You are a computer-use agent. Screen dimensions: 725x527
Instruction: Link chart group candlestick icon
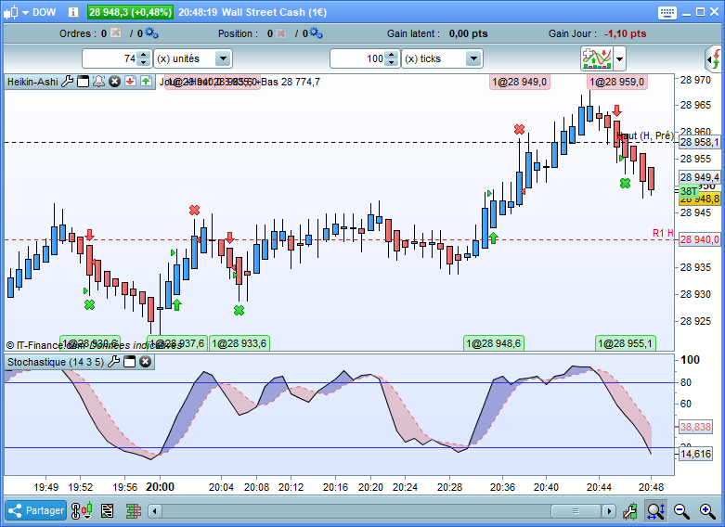[82, 511]
